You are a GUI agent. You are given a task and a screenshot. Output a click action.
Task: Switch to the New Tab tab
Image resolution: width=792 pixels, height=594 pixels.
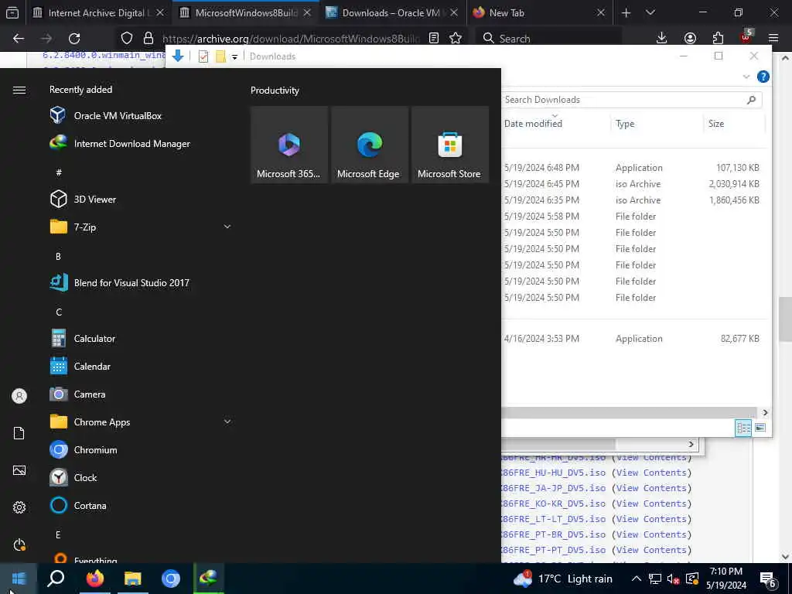point(538,12)
